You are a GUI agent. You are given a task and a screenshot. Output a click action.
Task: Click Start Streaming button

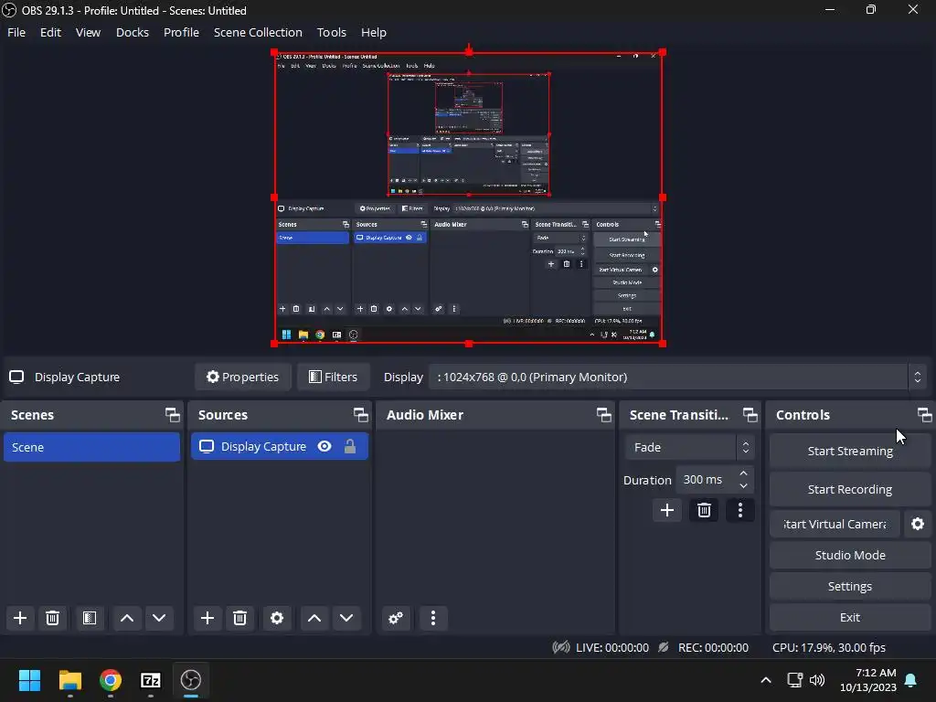pos(850,452)
